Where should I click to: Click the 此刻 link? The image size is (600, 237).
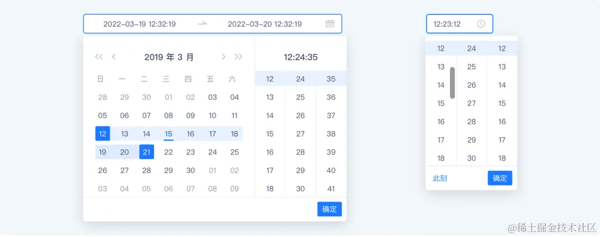click(x=440, y=178)
